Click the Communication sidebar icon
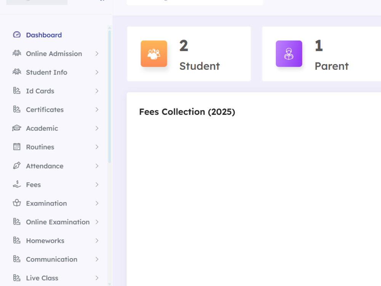This screenshot has height=286, width=381. pos(17,259)
